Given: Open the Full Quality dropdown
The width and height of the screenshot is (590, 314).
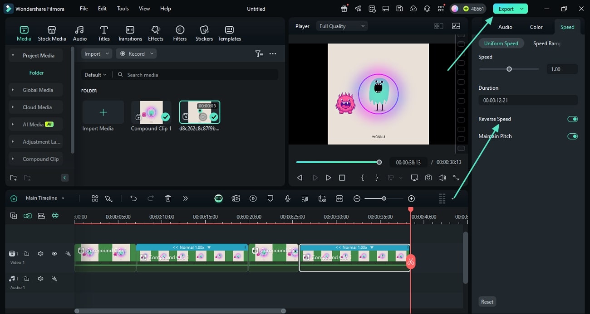Looking at the screenshot, I should 342,26.
